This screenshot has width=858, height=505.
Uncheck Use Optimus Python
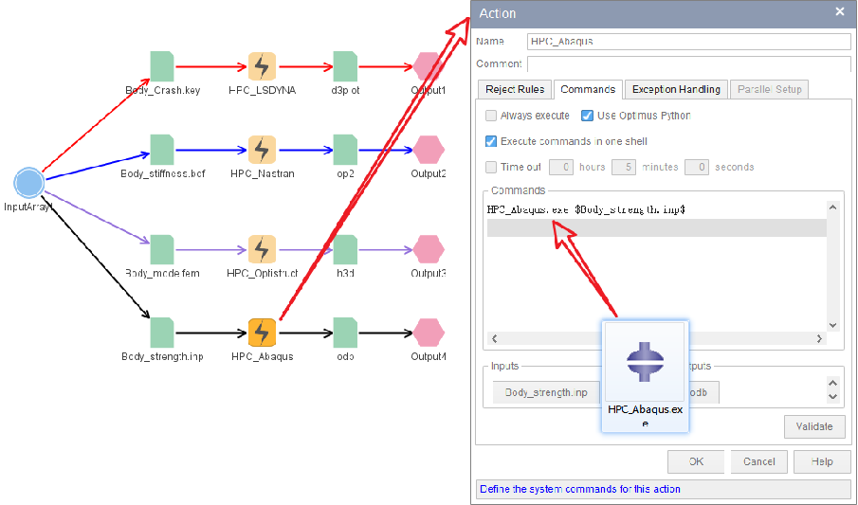587,116
